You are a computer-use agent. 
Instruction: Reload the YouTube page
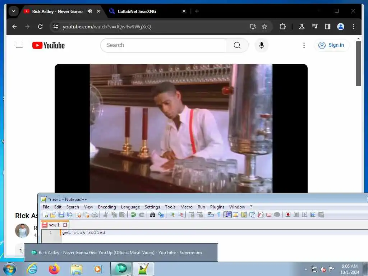coord(40,27)
